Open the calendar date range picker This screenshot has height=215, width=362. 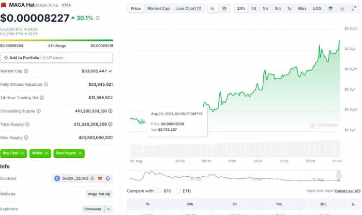(x=331, y=8)
